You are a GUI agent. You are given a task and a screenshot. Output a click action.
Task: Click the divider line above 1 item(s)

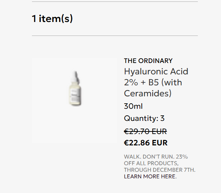point(115,2)
